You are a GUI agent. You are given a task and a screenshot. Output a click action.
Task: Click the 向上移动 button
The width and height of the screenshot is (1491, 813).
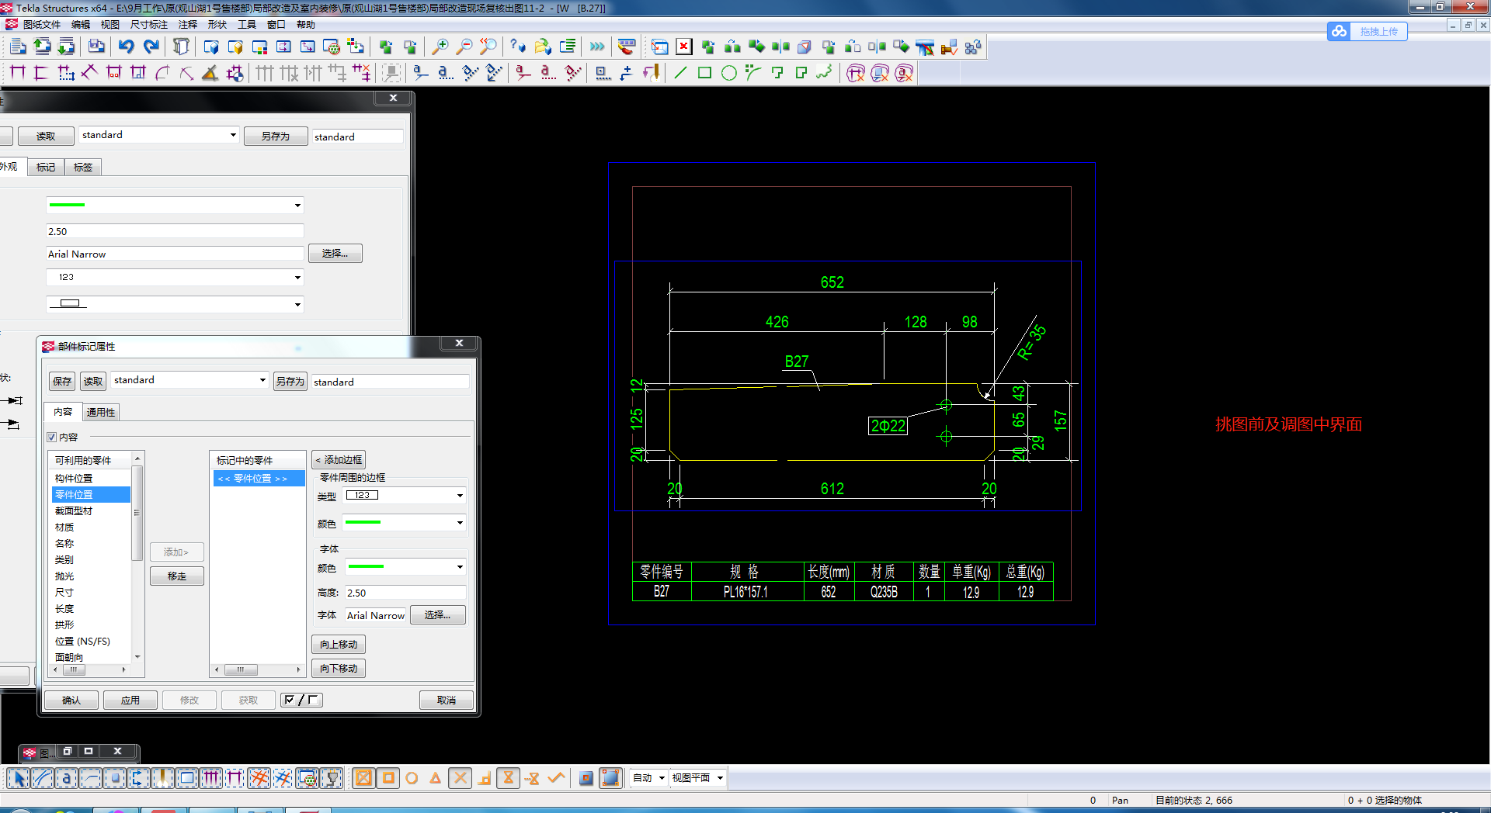pyautogui.click(x=339, y=645)
